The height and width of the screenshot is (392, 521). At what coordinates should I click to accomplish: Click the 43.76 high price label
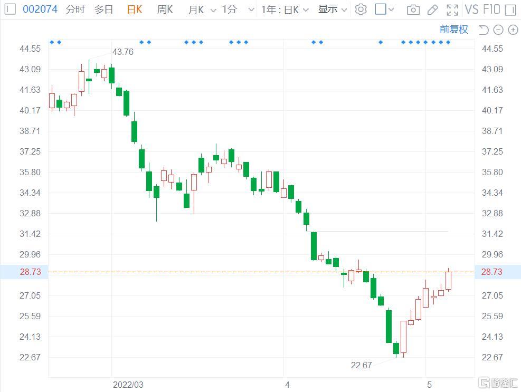[123, 52]
